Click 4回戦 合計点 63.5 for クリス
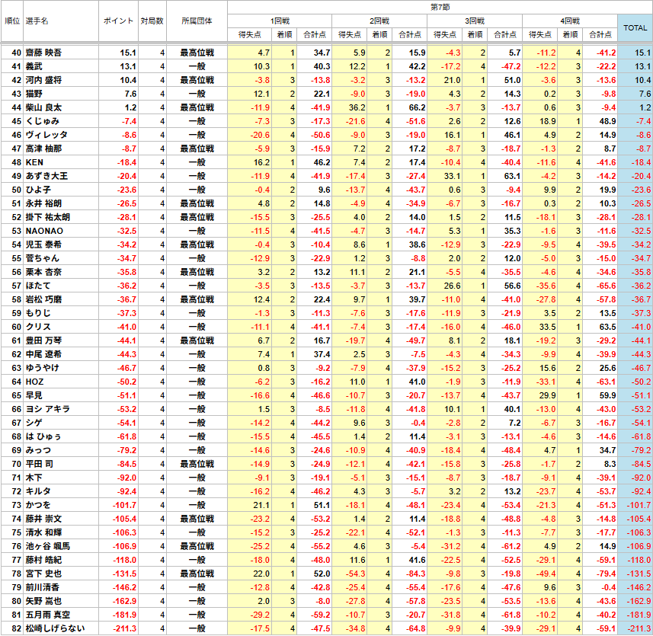This screenshot has height=636, width=653. coord(607,328)
